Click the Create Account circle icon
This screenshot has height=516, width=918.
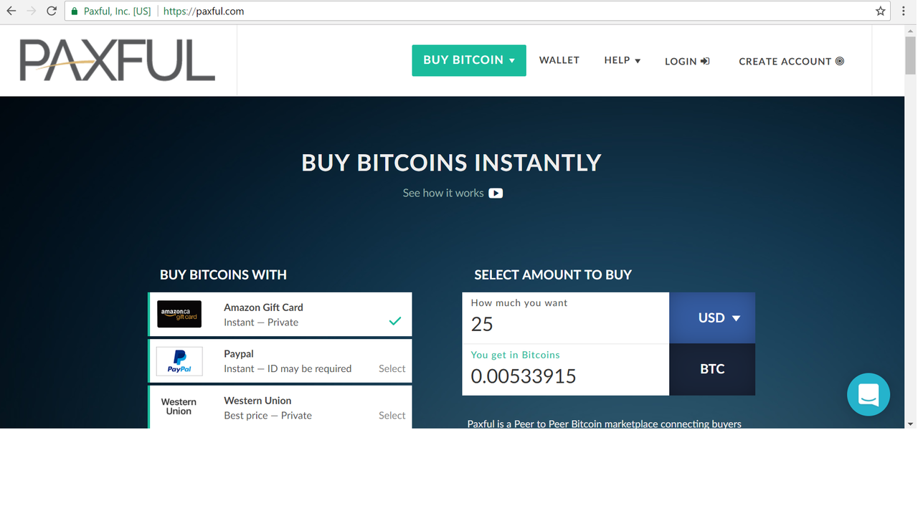click(x=840, y=61)
